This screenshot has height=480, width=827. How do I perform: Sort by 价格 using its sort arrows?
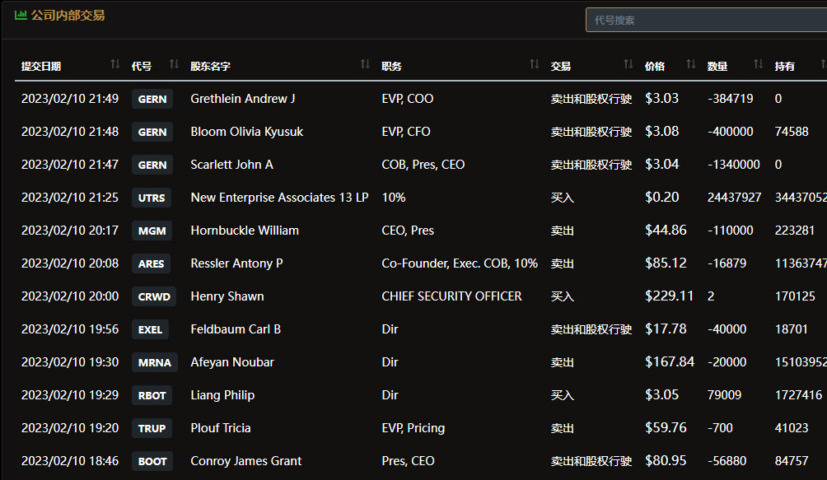691,64
